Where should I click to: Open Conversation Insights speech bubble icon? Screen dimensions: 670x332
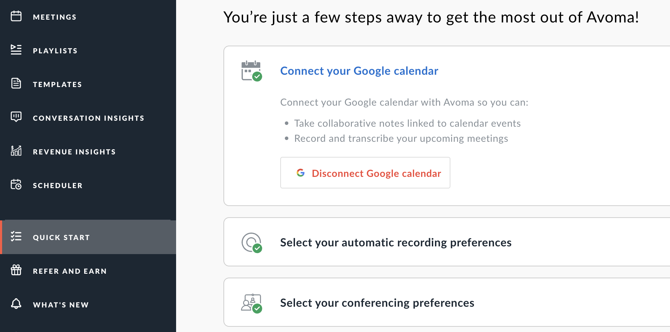16,117
